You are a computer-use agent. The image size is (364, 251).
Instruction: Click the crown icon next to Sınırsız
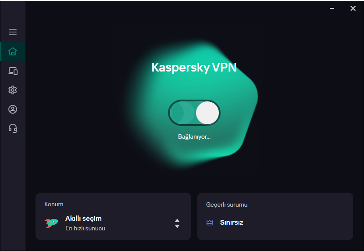tap(210, 222)
